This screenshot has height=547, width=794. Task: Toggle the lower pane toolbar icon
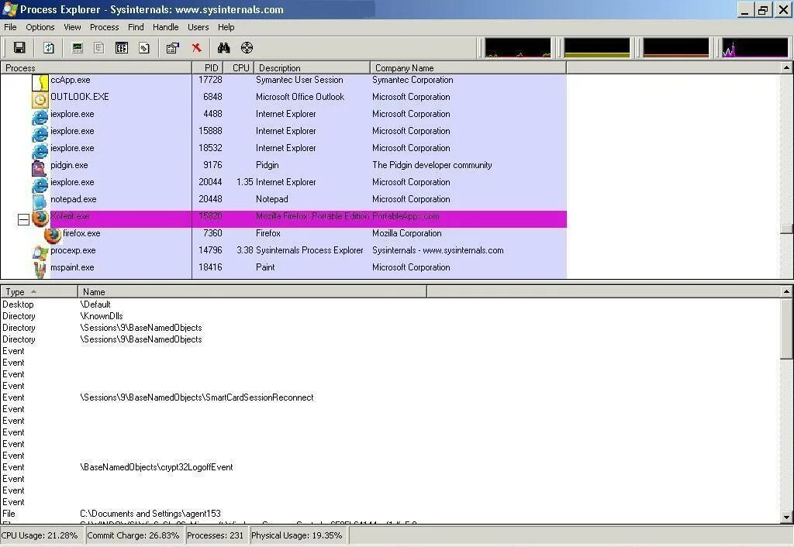122,47
